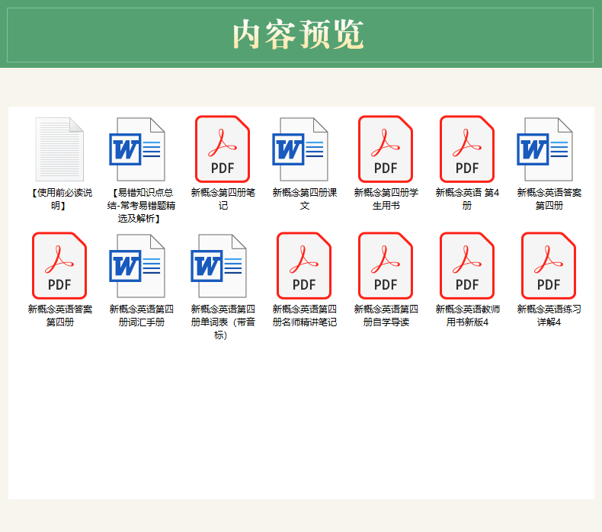Viewport: 602px width, 532px height.
Task: Select the label 新概念英语第四册名师精讲笔记
Action: click(x=305, y=316)
